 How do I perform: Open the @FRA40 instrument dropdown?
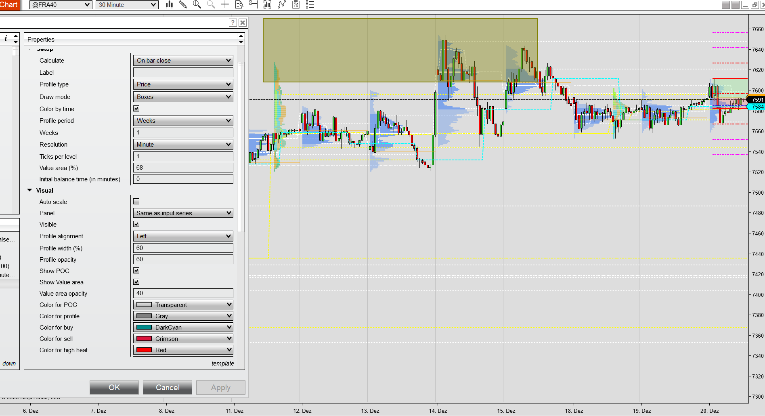61,5
